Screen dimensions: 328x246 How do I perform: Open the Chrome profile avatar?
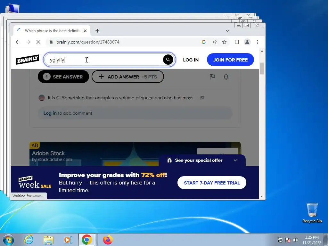(247, 42)
